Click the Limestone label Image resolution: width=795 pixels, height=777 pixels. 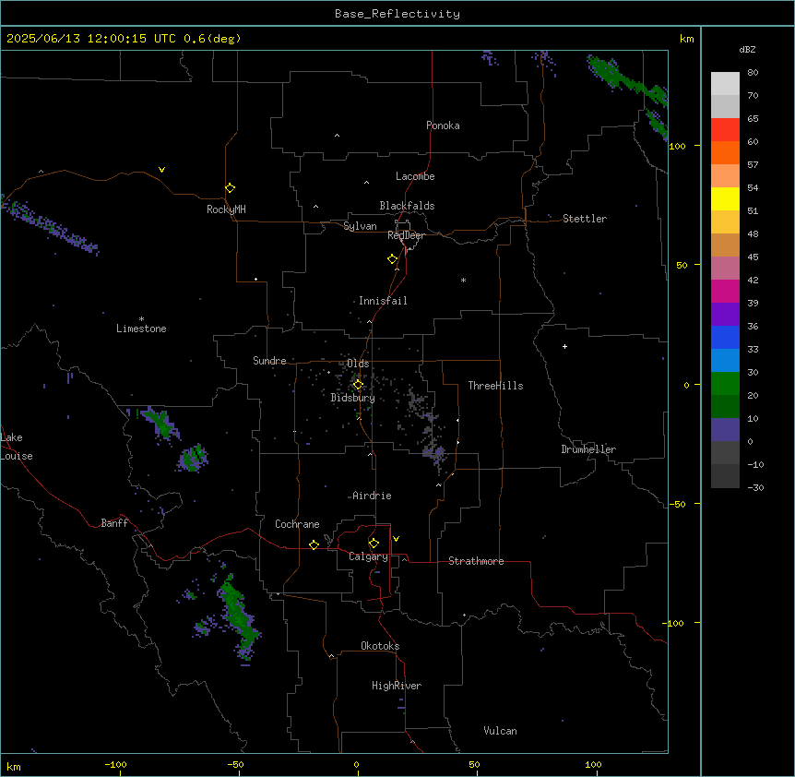pos(141,329)
